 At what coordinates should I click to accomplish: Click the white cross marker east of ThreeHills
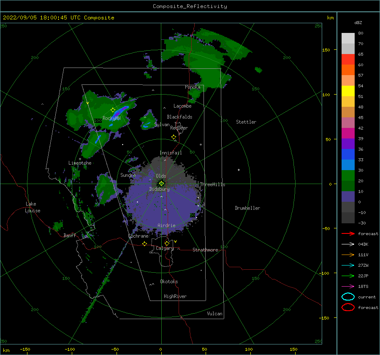click(x=239, y=170)
